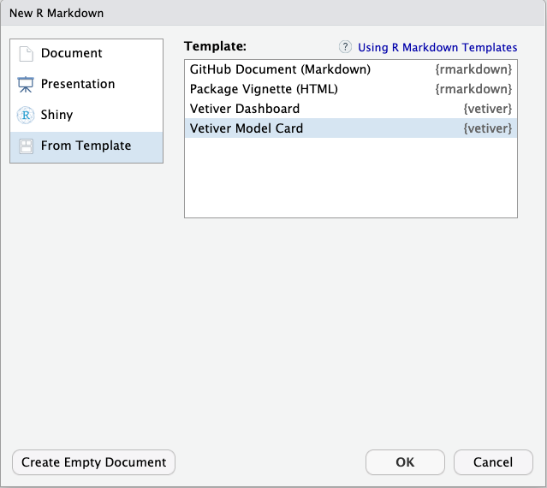
Task: Switch to the Presentation category
Action: point(78,84)
